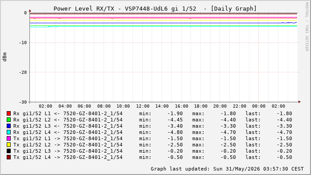The height and width of the screenshot is (175, 311).
Task: Select the Tx gi1/52 L4 legend label
Action: click(x=68, y=157)
